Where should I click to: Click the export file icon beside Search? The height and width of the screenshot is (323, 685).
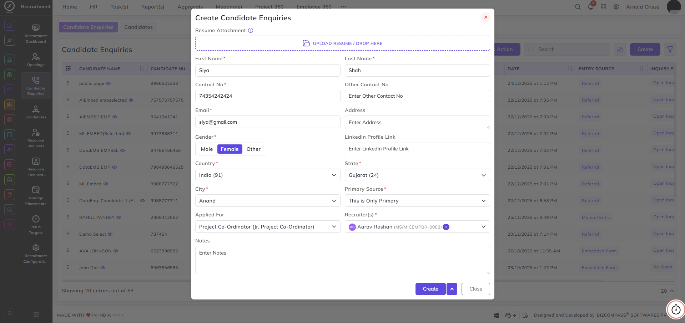coord(620,50)
